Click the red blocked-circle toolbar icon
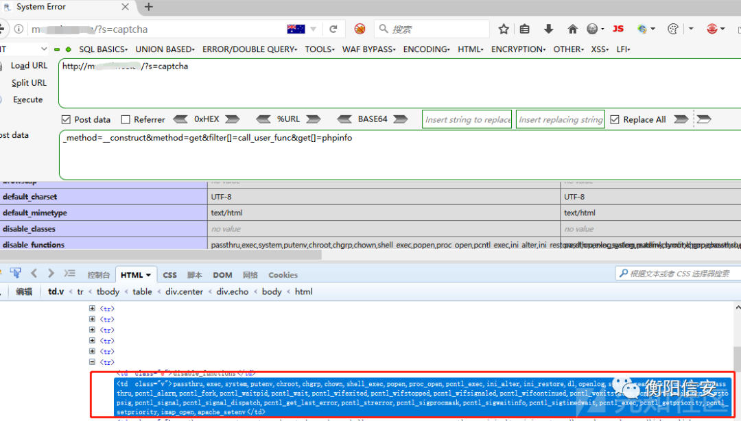 tap(360, 29)
